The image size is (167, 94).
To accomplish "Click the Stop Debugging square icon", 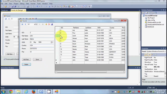I will pos(49,7).
